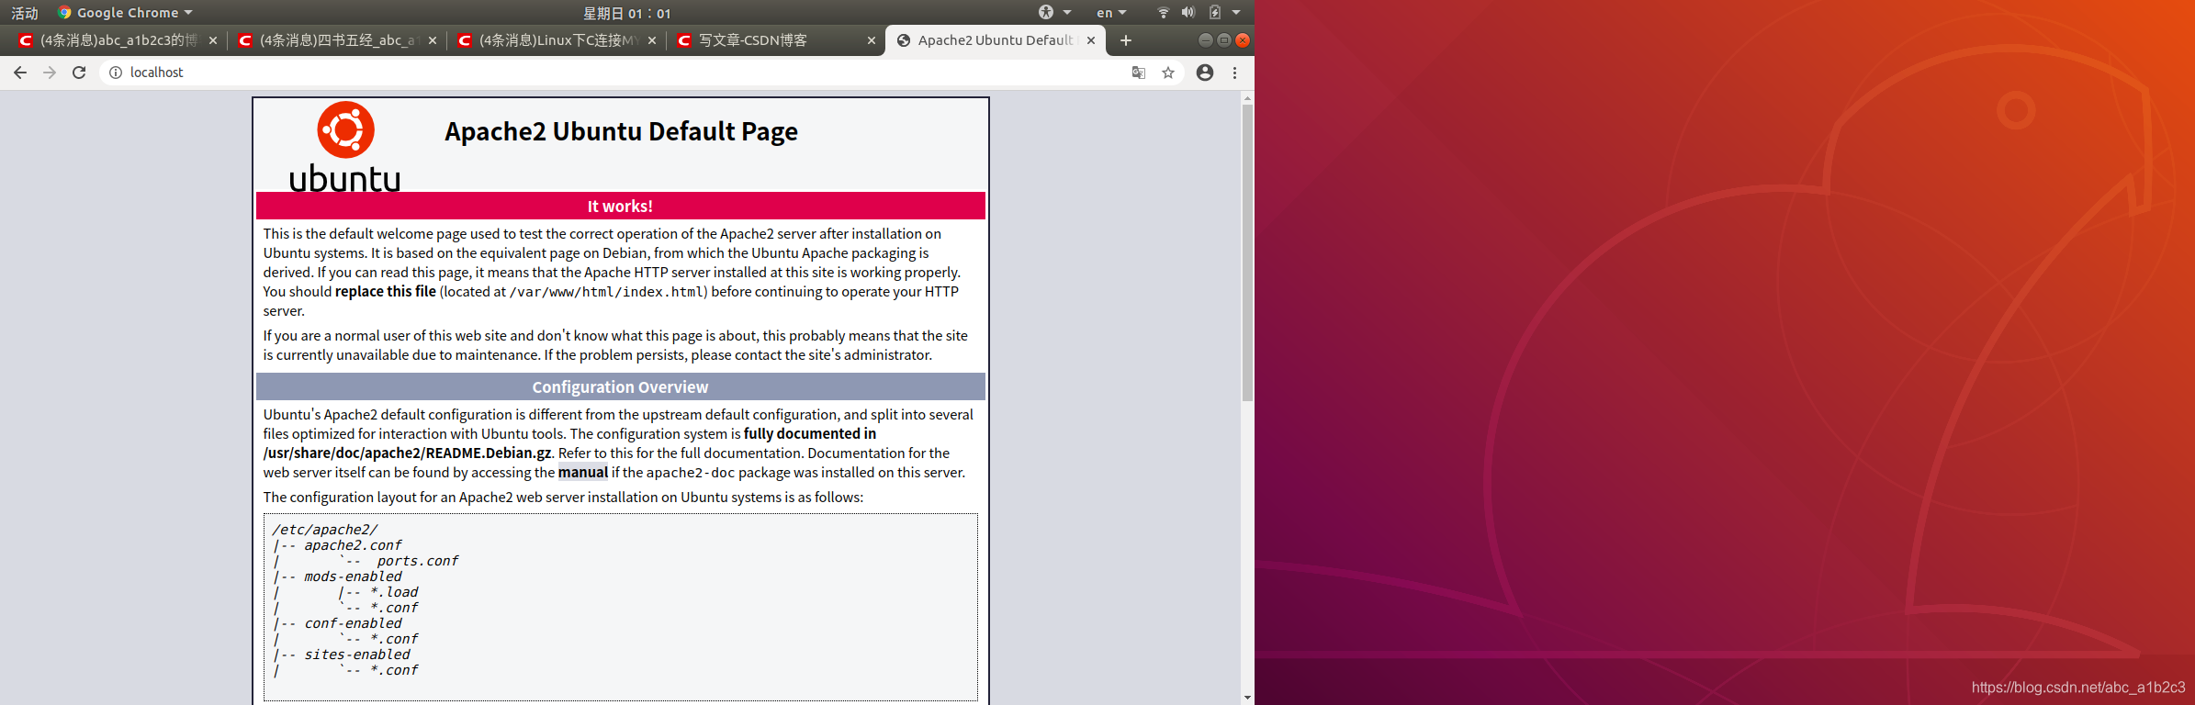Open the accessibility menu in top bar
The height and width of the screenshot is (705, 2195).
(x=1054, y=13)
